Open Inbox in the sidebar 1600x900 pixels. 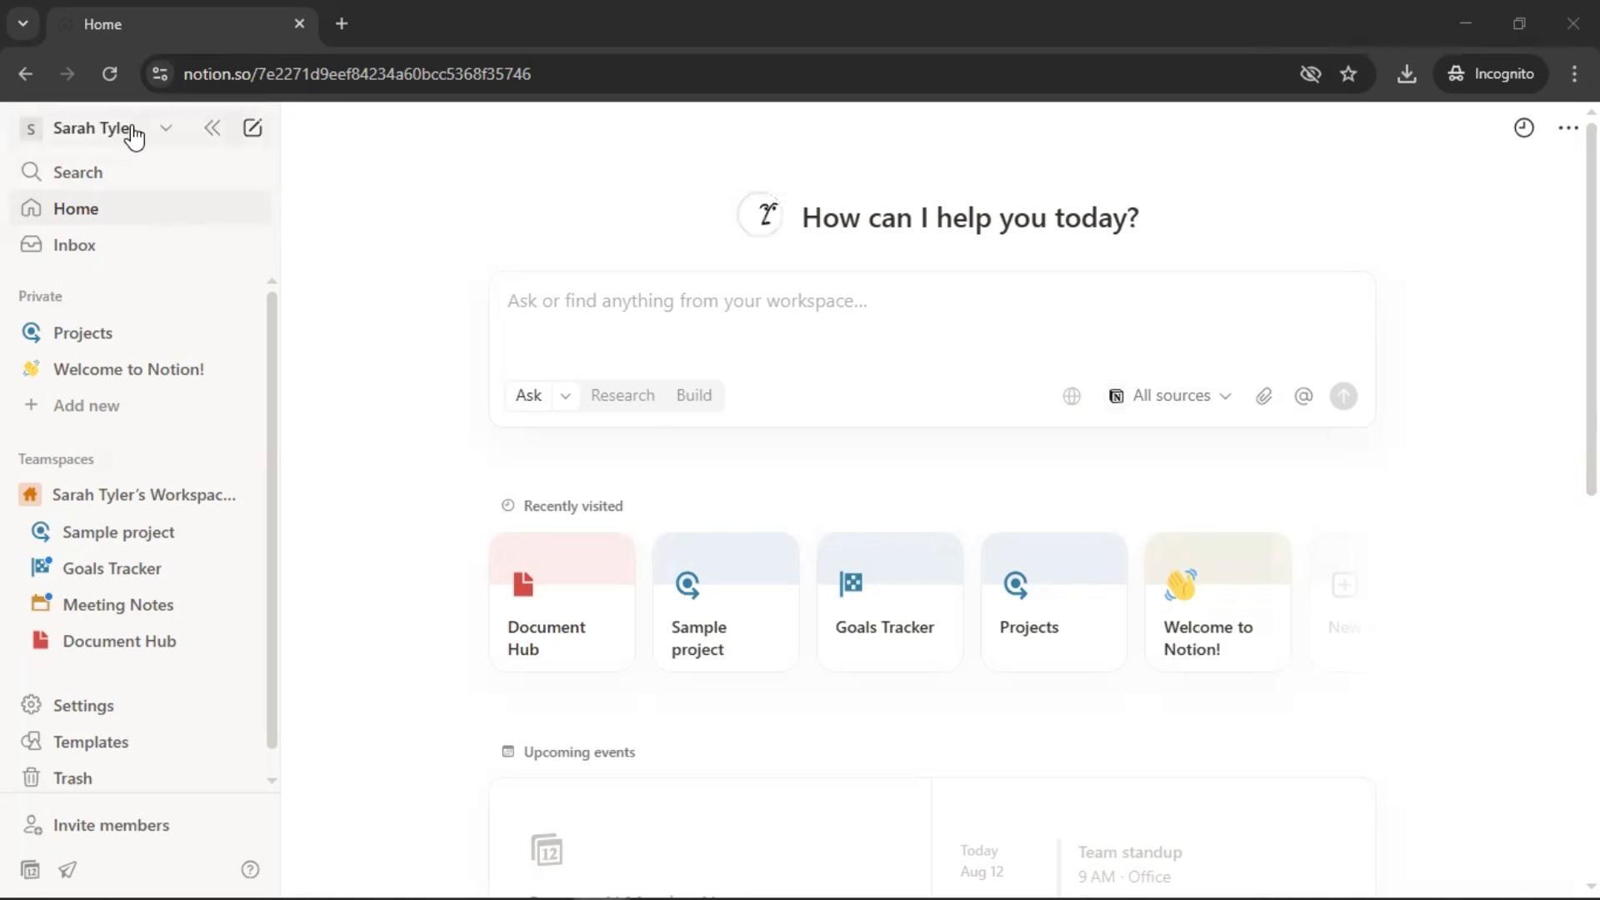[x=74, y=245]
